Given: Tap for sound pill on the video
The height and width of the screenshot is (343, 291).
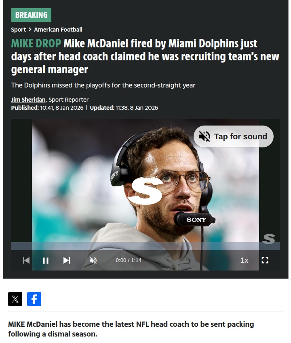Looking at the screenshot, I should click(233, 136).
